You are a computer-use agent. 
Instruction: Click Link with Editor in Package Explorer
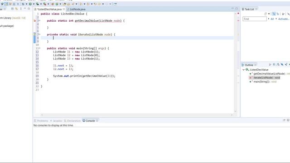[x=16, y=9]
